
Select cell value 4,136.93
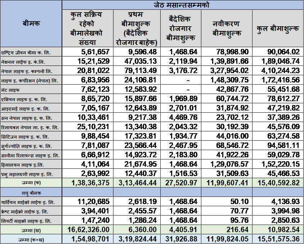[285, 202]
